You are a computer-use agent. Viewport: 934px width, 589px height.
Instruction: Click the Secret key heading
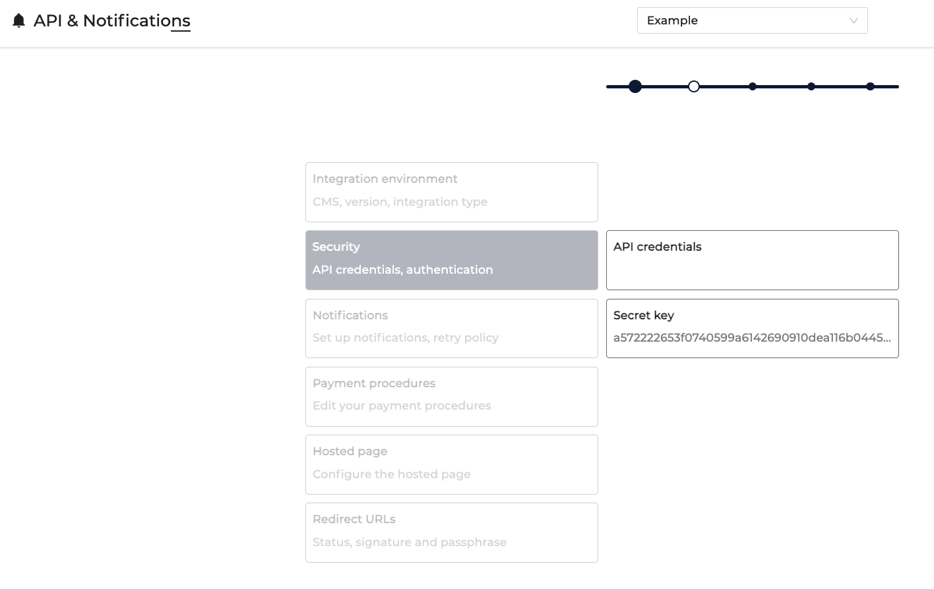(644, 315)
